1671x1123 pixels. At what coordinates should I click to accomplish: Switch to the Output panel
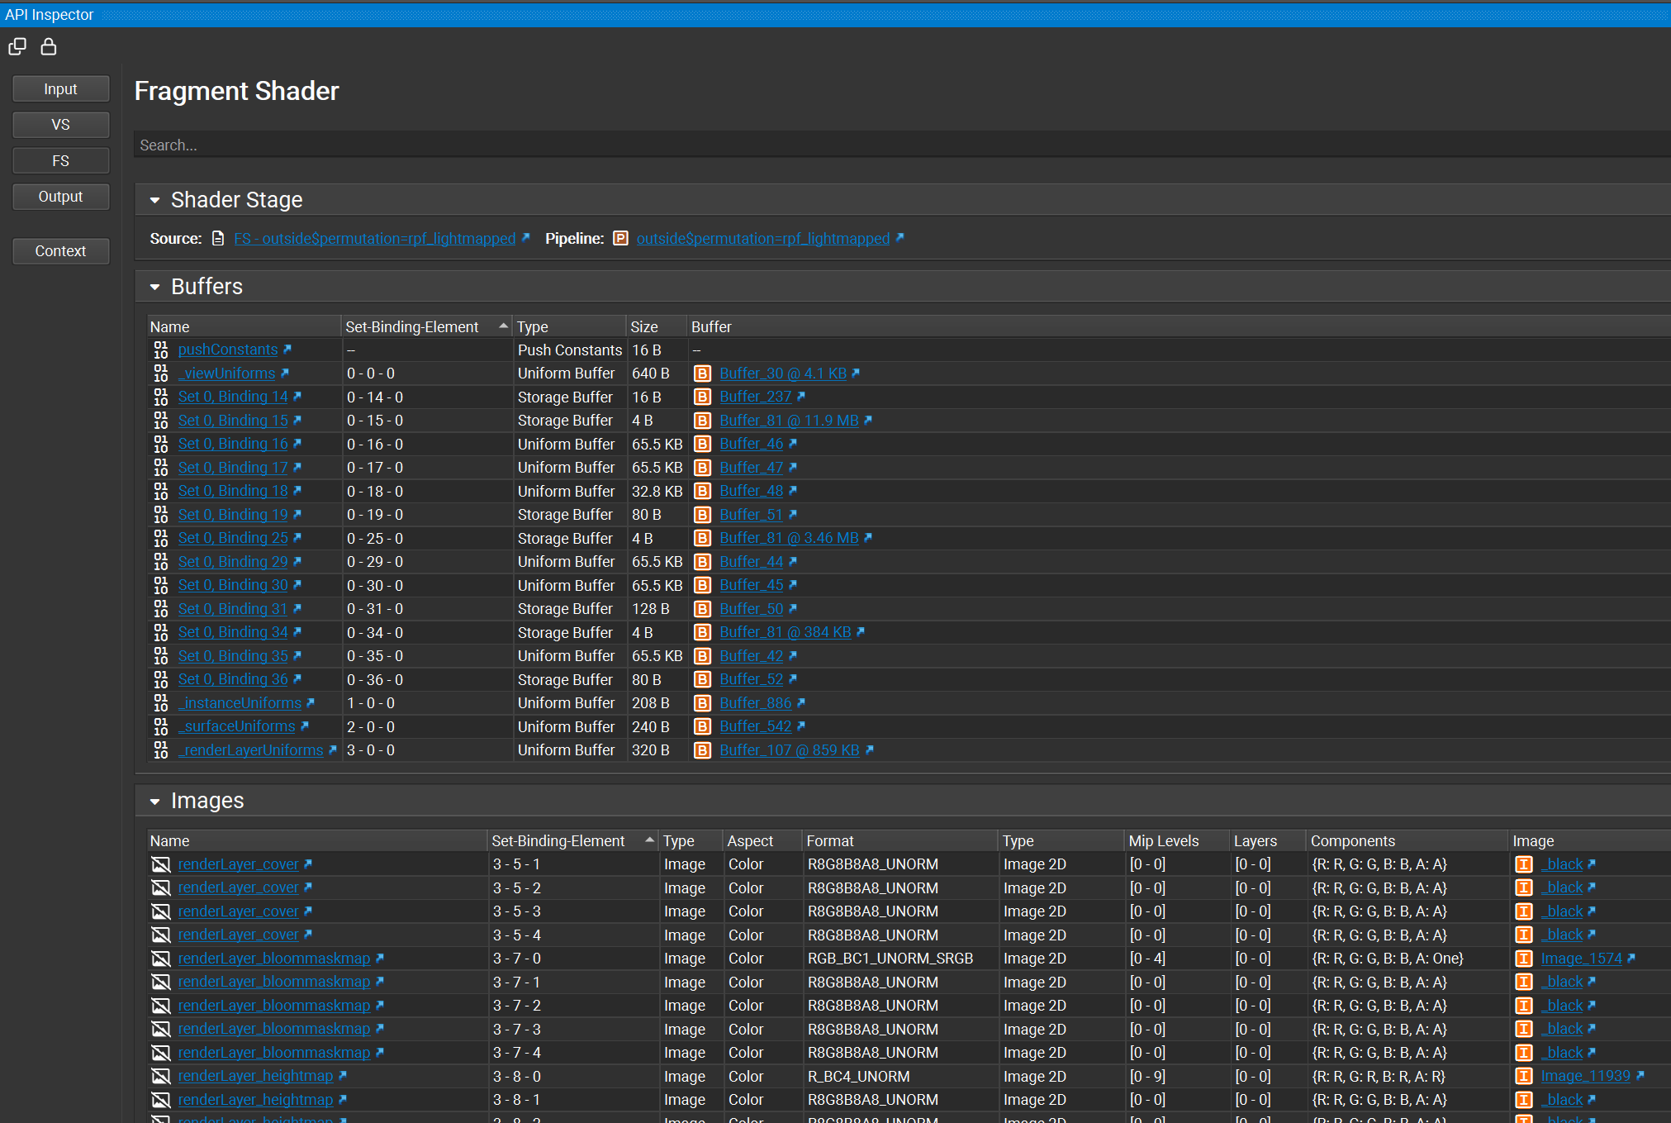(x=60, y=197)
